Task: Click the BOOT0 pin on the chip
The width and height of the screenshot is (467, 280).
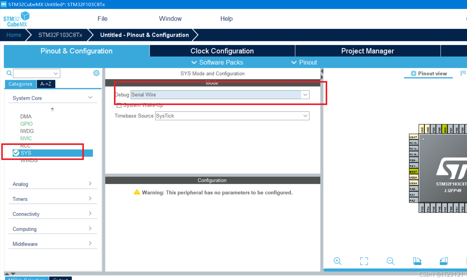Action: [x=445, y=129]
